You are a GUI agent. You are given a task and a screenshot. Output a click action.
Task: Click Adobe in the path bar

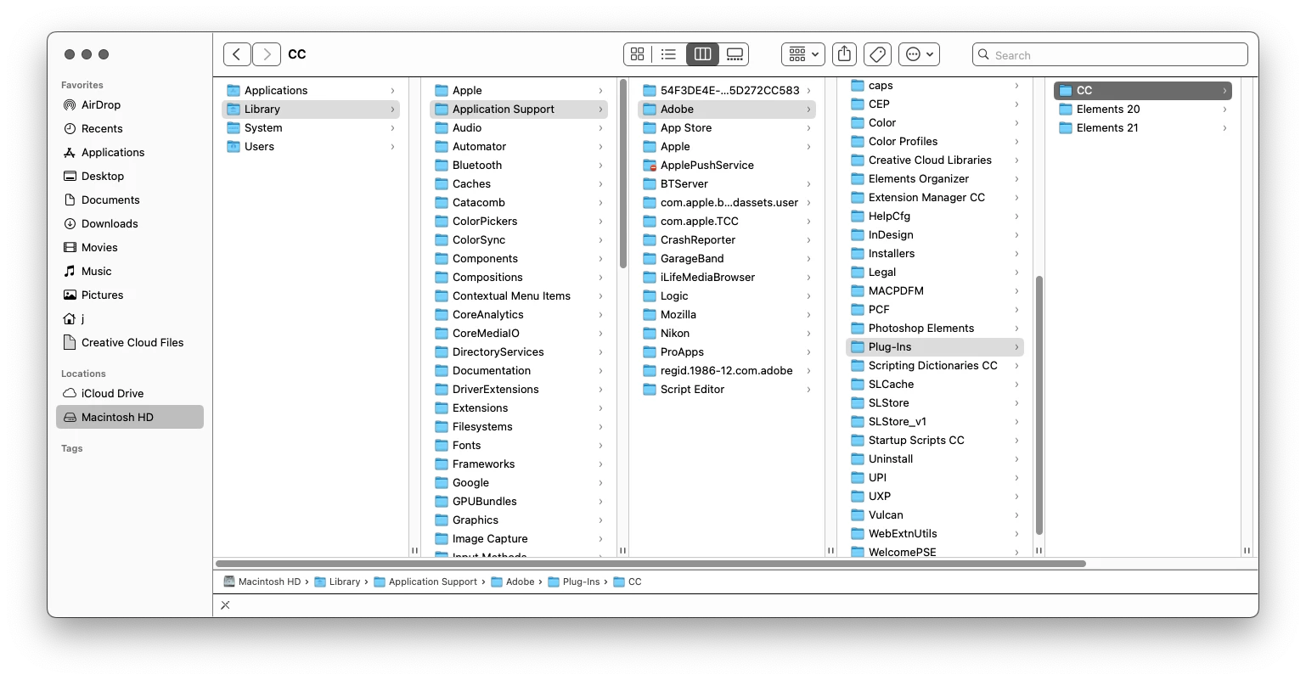[x=513, y=582]
